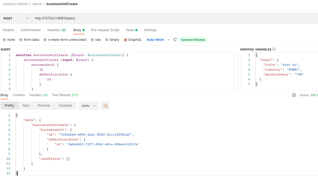Open the Pre-request Script tab
318x181 pixels.
point(105,30)
